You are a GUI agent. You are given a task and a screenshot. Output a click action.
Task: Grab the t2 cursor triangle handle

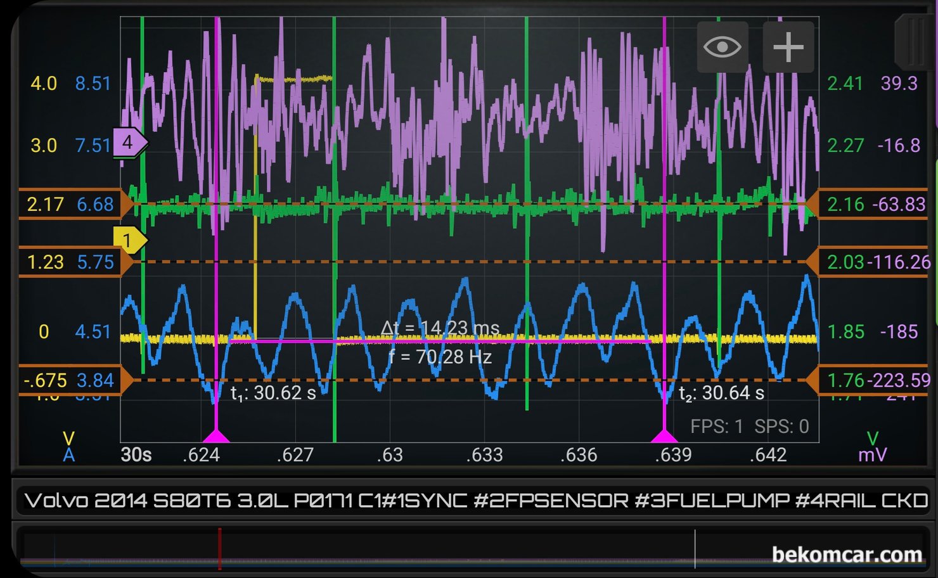click(664, 435)
